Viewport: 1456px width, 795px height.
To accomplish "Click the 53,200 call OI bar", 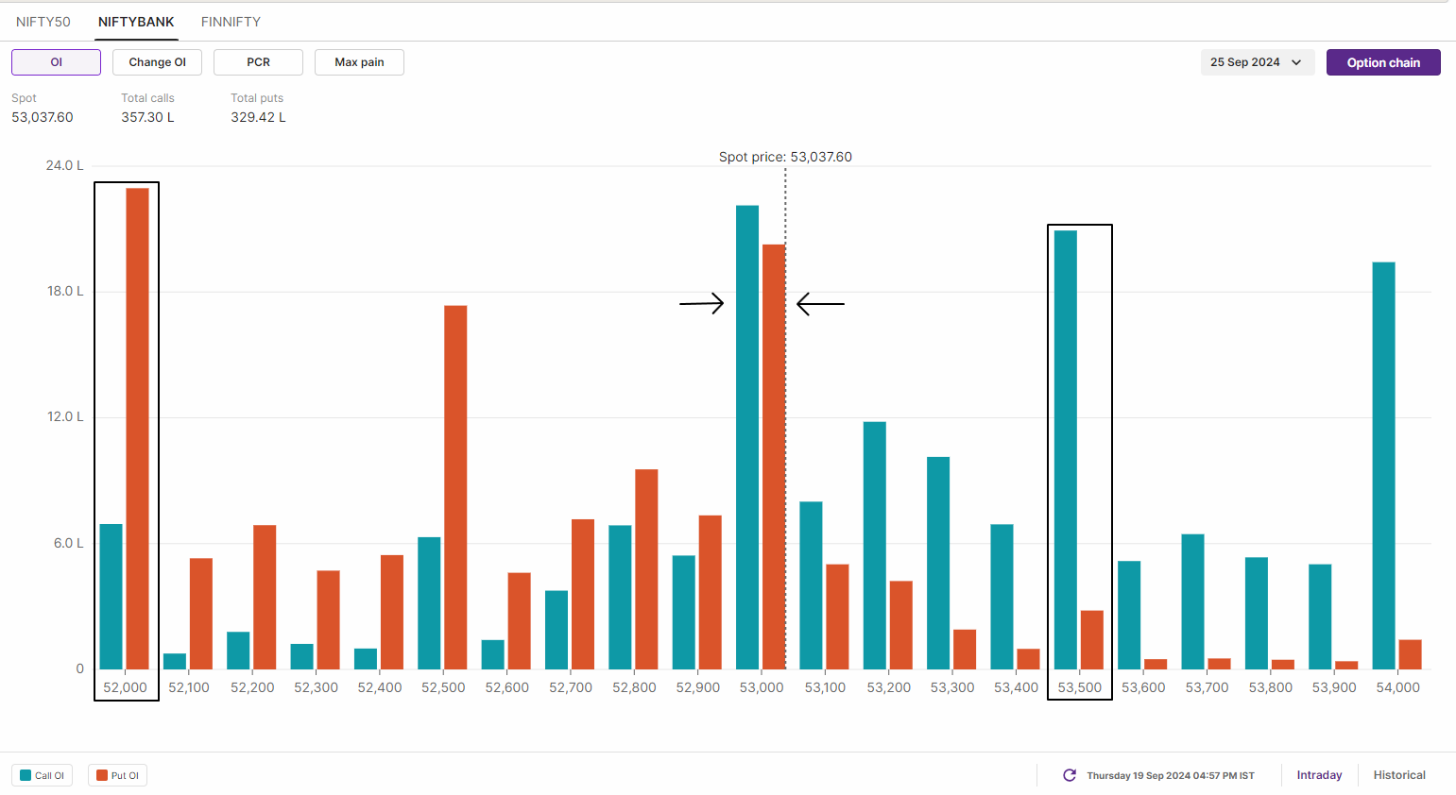I will coord(875,546).
